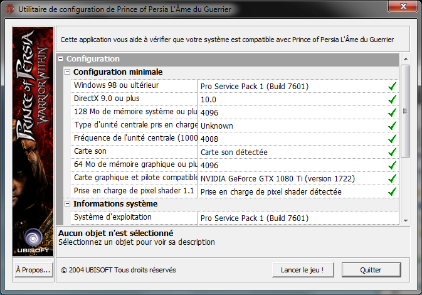Screen dimensions: 422x295
Task: Click the Ubisoft logo in the side banner
Action: pyautogui.click(x=33, y=240)
